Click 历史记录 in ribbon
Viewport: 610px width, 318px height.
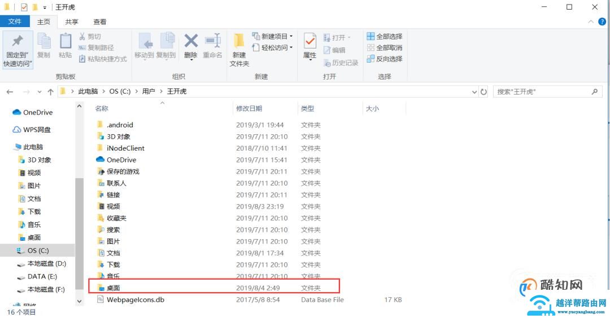coord(341,63)
